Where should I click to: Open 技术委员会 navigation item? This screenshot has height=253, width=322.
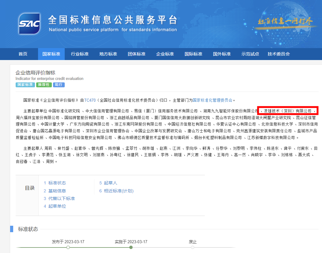click(278, 54)
